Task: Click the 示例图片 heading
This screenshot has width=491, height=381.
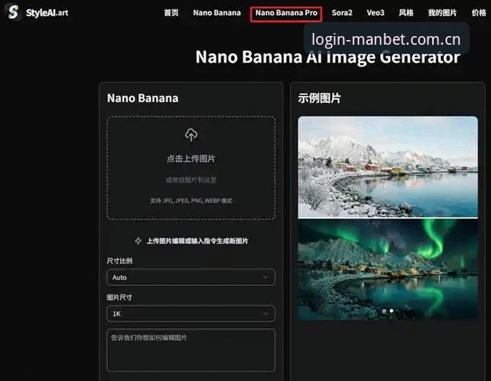Action: tap(319, 98)
